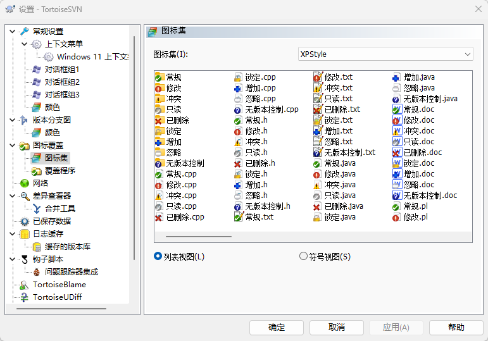Open the 帮助 help button
The width and height of the screenshot is (488, 341).
[x=456, y=327]
